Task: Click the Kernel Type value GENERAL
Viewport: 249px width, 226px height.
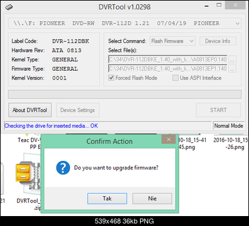Action: click(x=65, y=60)
